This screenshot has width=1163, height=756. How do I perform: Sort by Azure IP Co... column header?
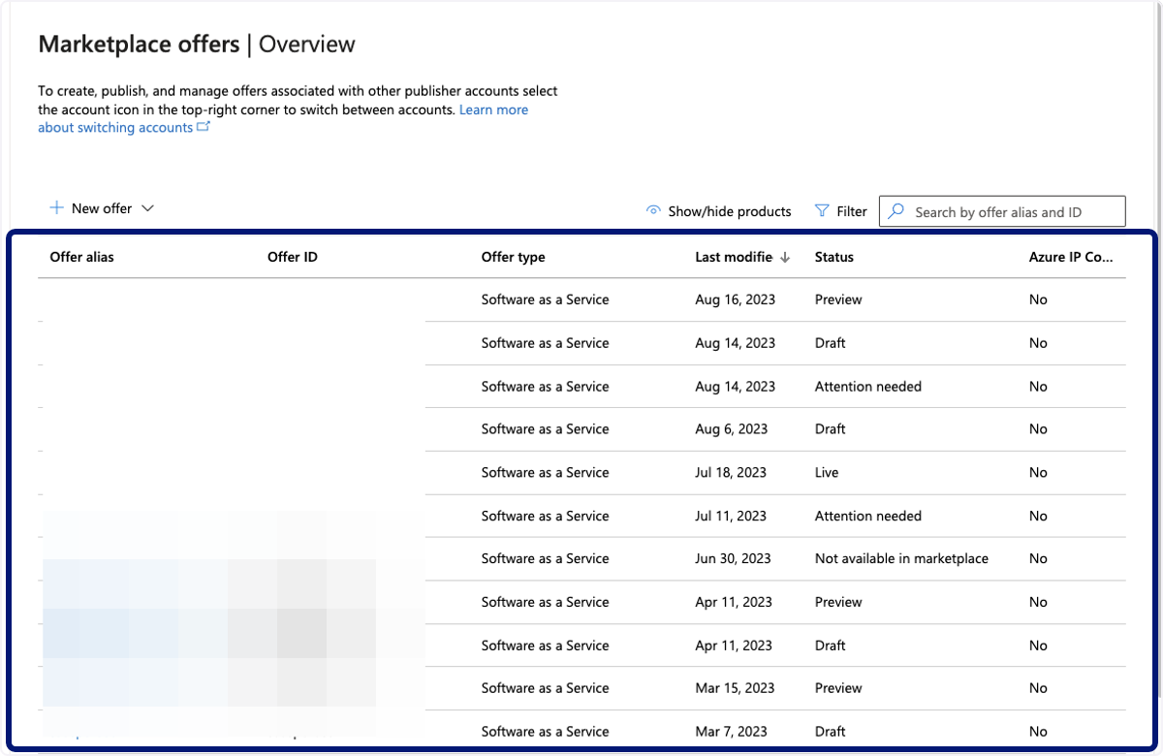1072,257
